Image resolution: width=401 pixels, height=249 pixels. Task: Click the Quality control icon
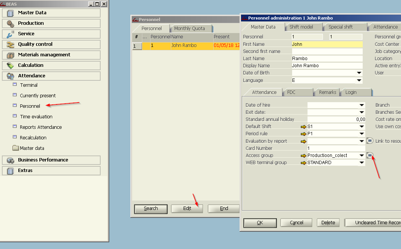pos(10,45)
